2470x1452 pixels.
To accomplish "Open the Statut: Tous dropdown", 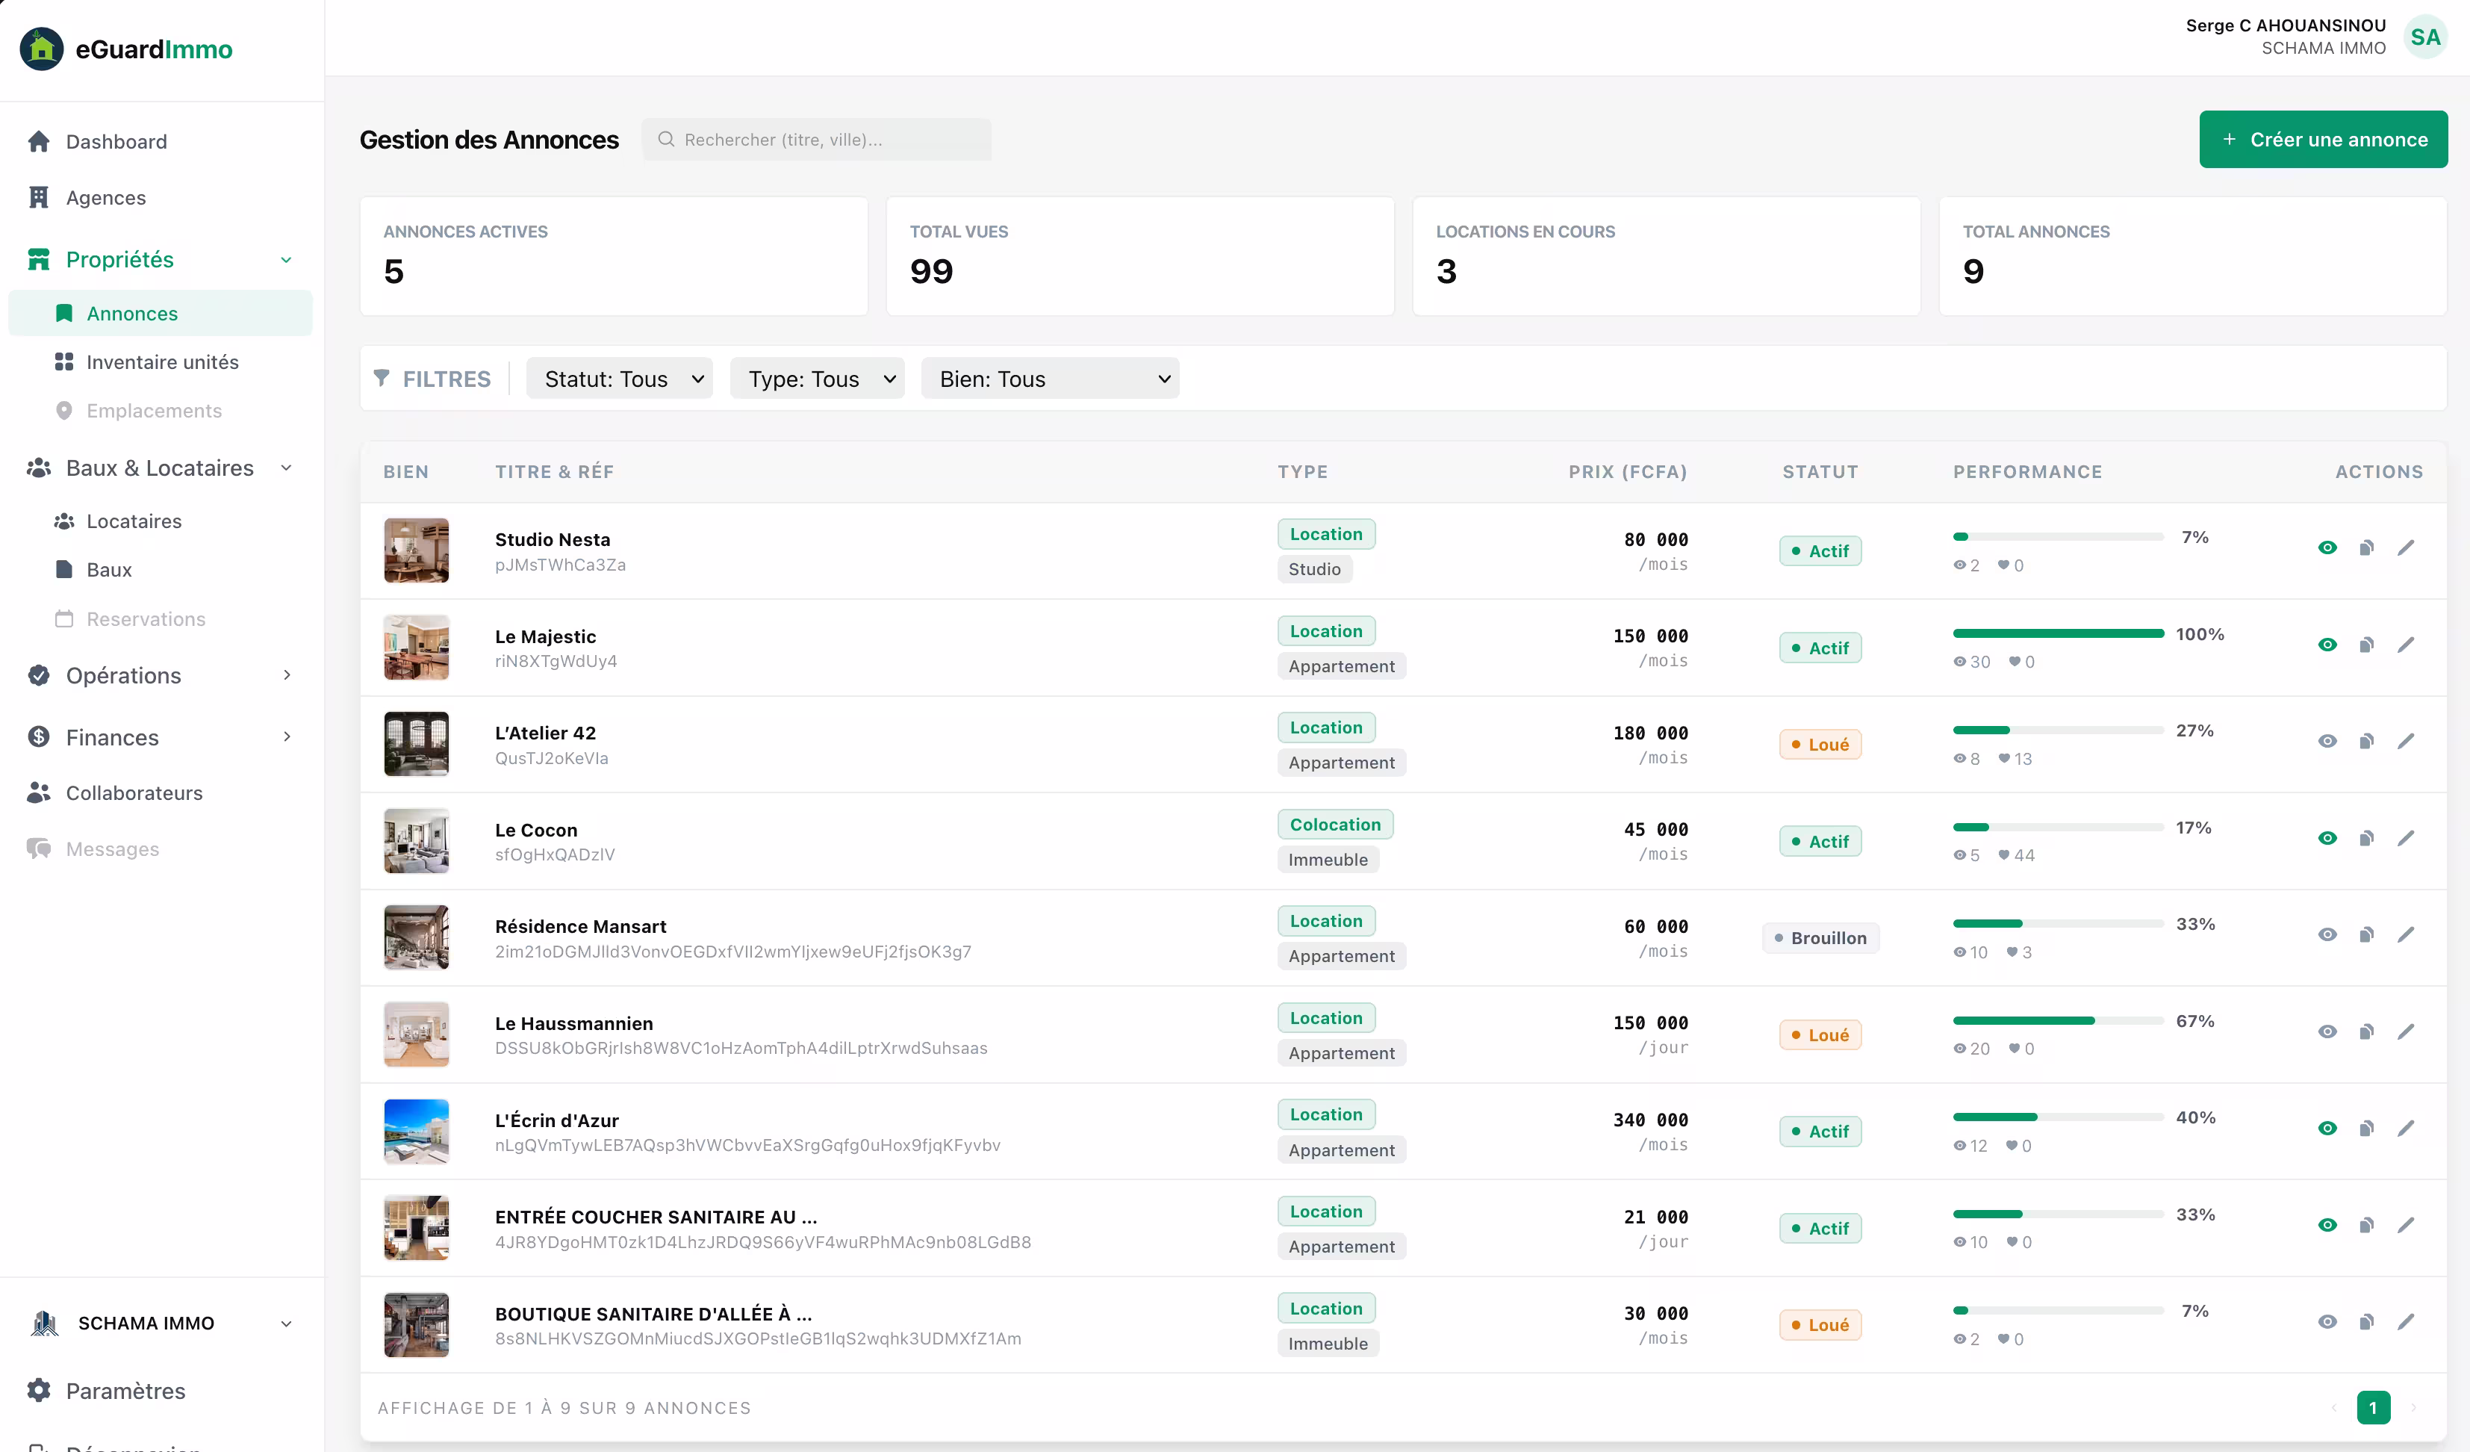I will click(620, 379).
